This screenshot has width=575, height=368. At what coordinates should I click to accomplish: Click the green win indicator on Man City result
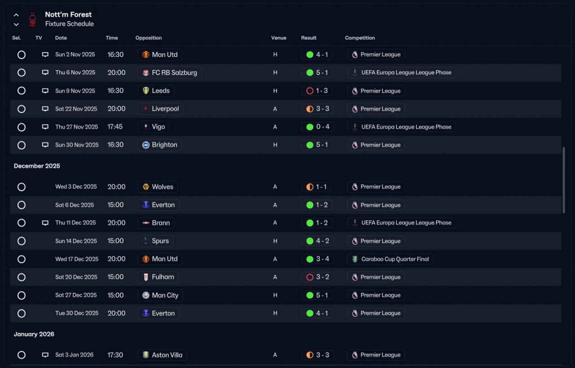click(310, 295)
